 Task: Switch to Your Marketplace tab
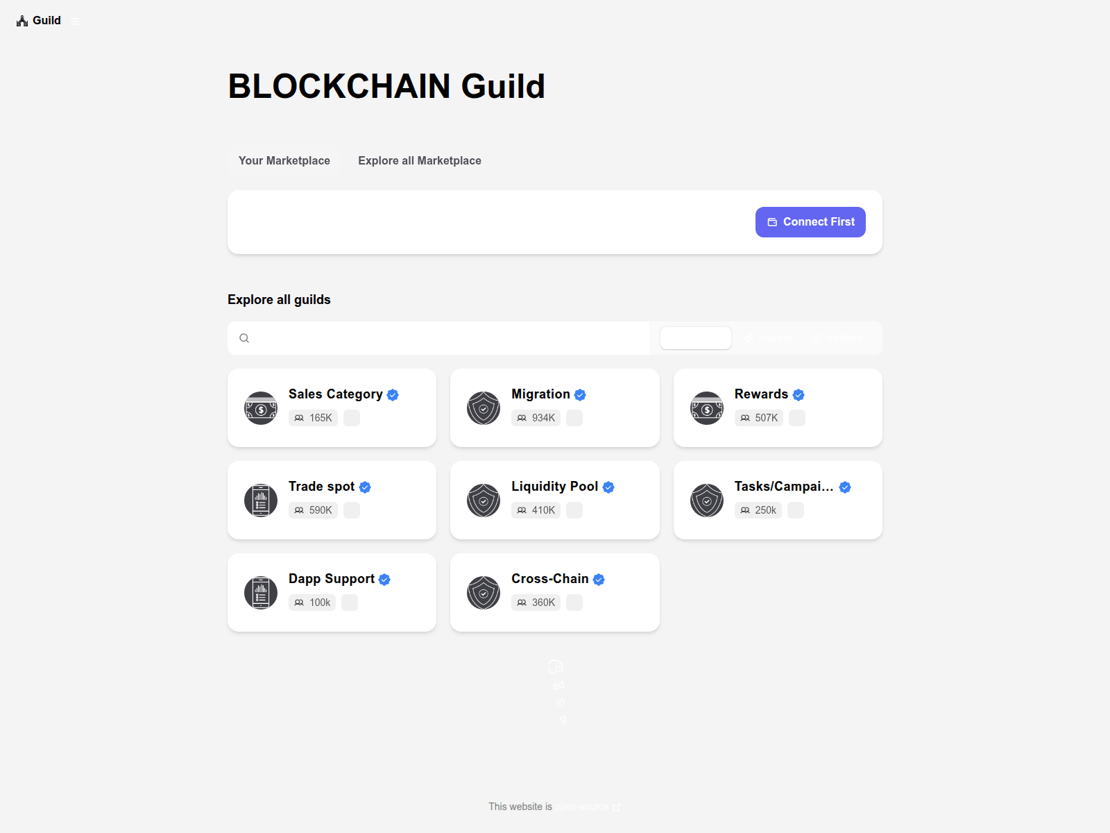[284, 161]
